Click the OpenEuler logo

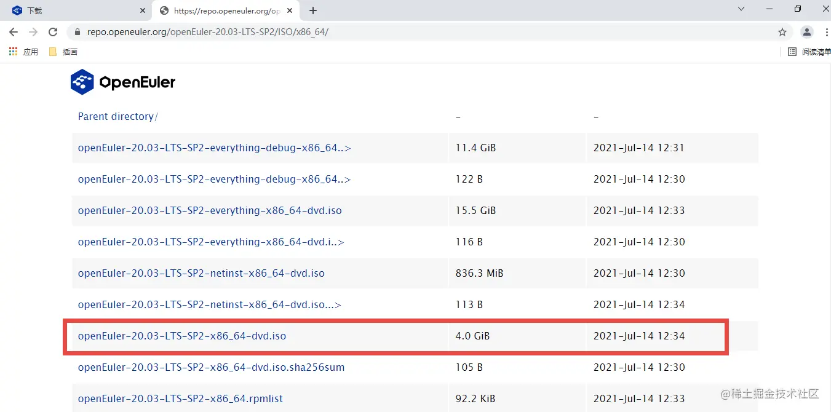[x=123, y=82]
